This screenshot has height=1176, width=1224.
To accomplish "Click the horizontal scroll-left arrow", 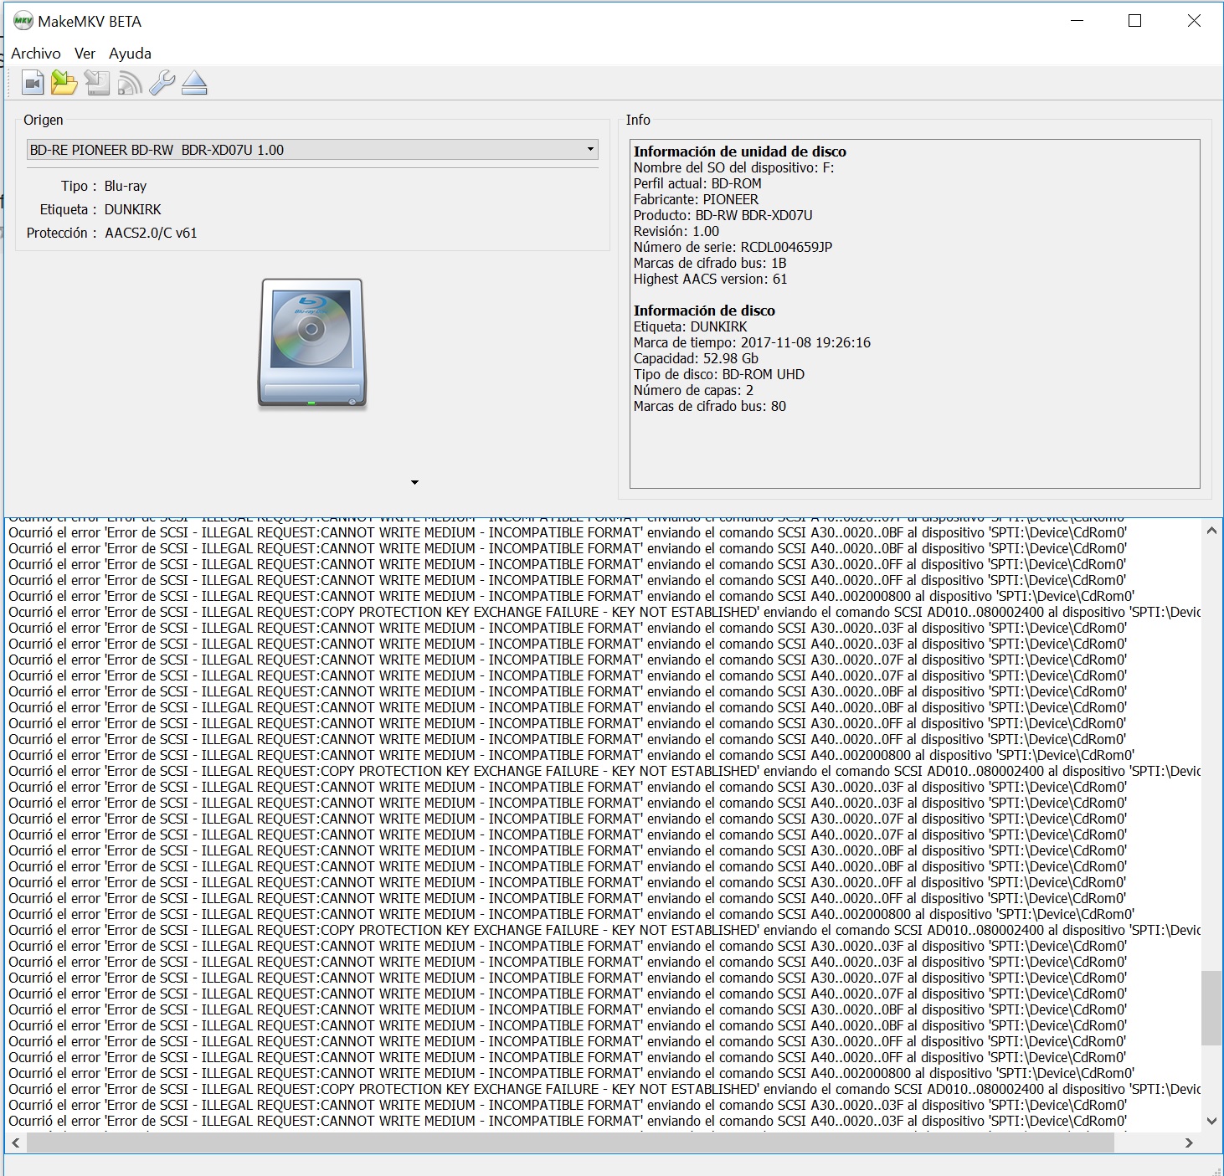I will (15, 1143).
